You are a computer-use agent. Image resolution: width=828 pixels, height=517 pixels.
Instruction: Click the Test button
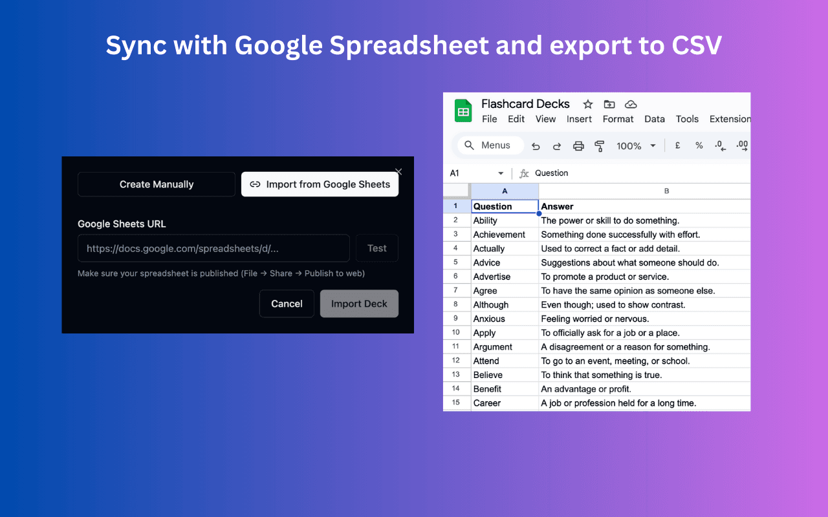[376, 248]
